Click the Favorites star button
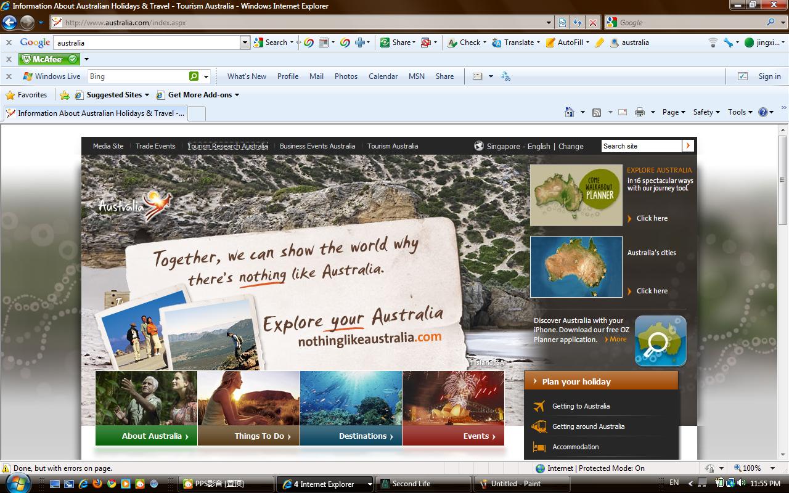Screen dimensions: 789x493 click(x=26, y=95)
